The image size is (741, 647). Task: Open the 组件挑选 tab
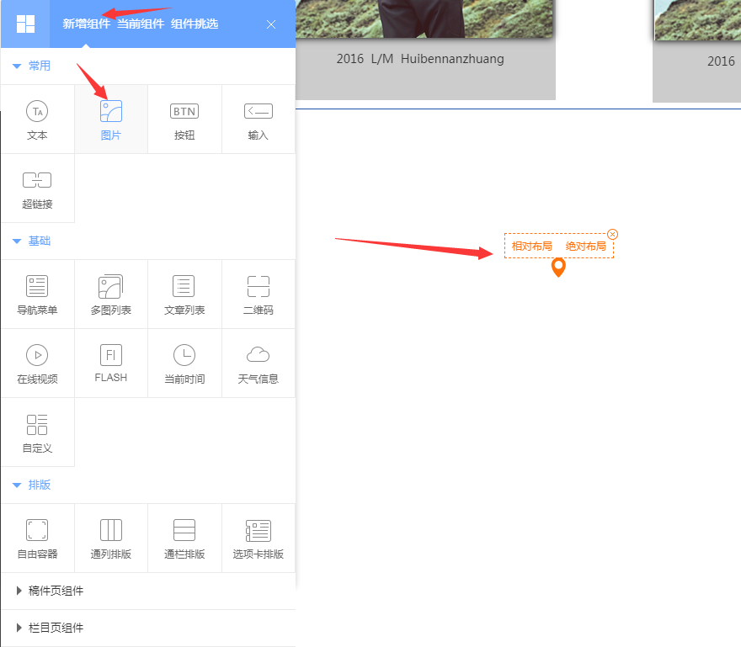[x=195, y=24]
